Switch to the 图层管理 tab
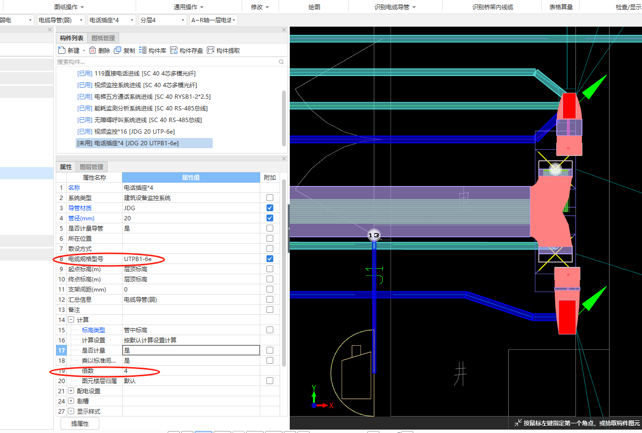 pos(92,167)
